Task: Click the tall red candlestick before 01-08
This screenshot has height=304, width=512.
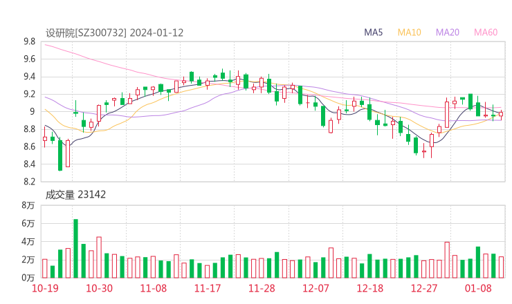Action: coord(447,114)
